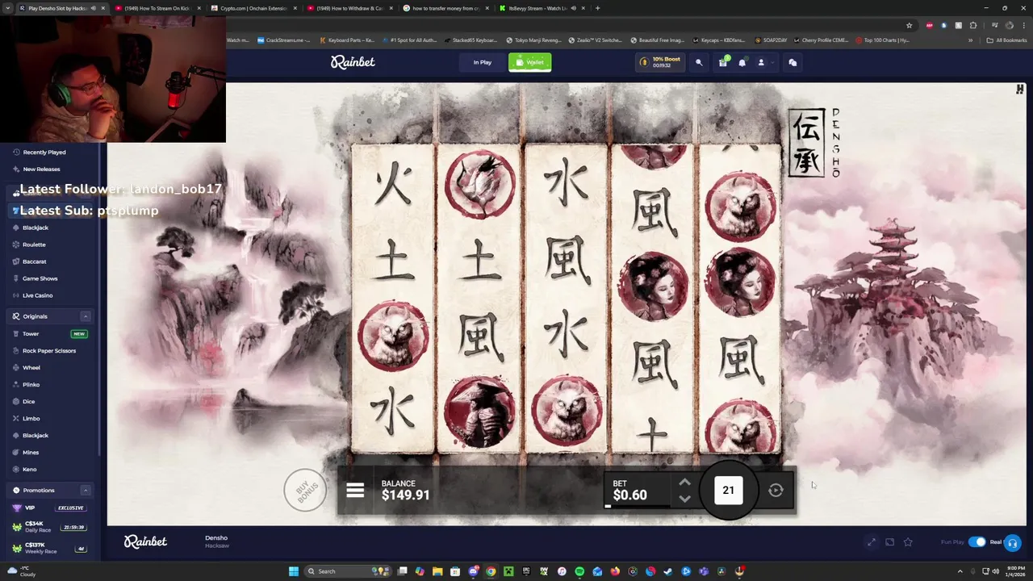The width and height of the screenshot is (1033, 581).
Task: Open the search magnifier in Rainbet header
Action: point(699,62)
